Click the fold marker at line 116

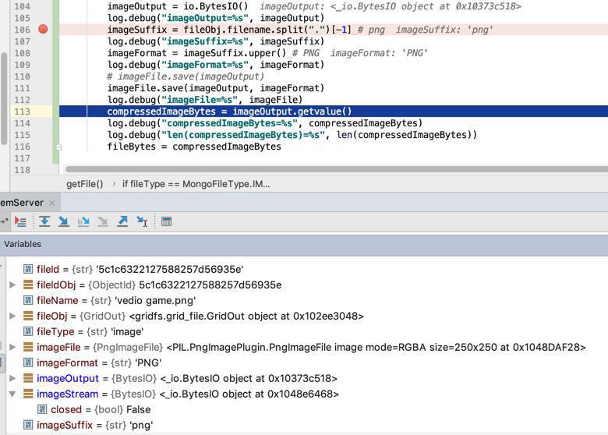(x=59, y=147)
